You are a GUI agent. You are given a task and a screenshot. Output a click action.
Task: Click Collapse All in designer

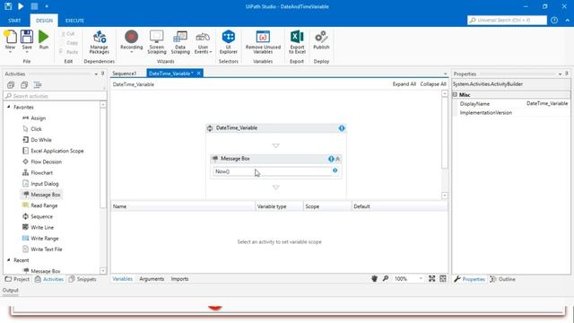click(x=433, y=83)
